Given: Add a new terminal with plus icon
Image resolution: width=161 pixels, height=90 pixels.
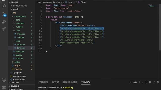Looking at the screenshot, I should (x=140, y=82).
